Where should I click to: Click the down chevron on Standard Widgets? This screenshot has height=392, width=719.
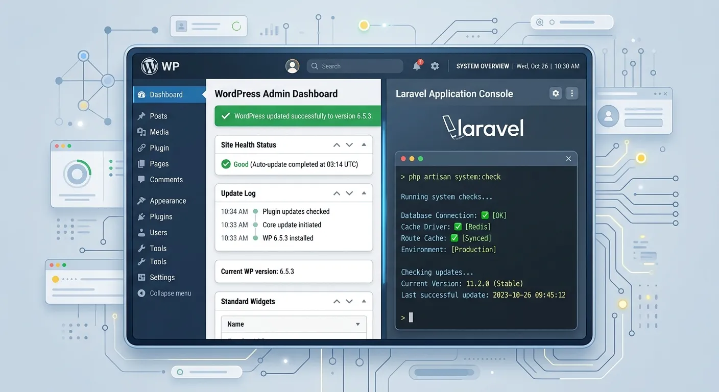click(x=349, y=302)
